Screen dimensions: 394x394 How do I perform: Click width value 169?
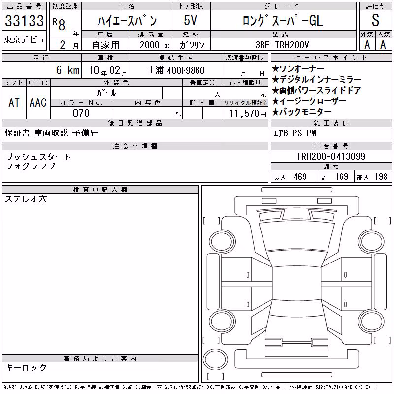point(341,177)
